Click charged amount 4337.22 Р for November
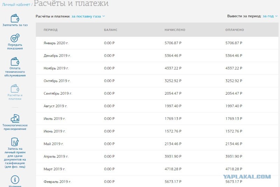 coord(173,68)
